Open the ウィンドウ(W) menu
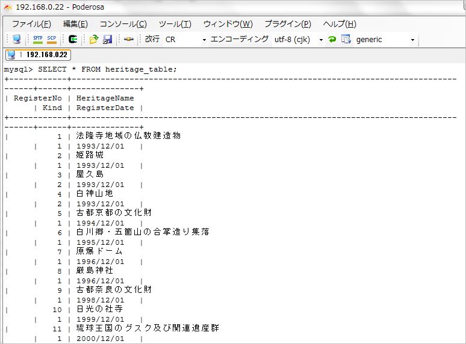 pyautogui.click(x=228, y=23)
